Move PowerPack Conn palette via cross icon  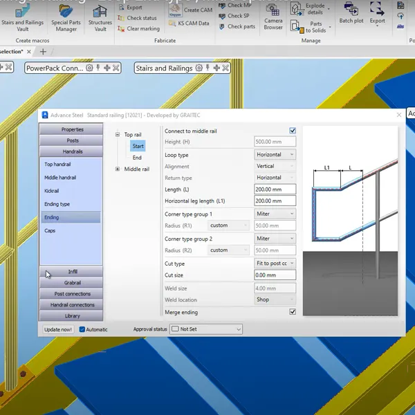click(107, 68)
